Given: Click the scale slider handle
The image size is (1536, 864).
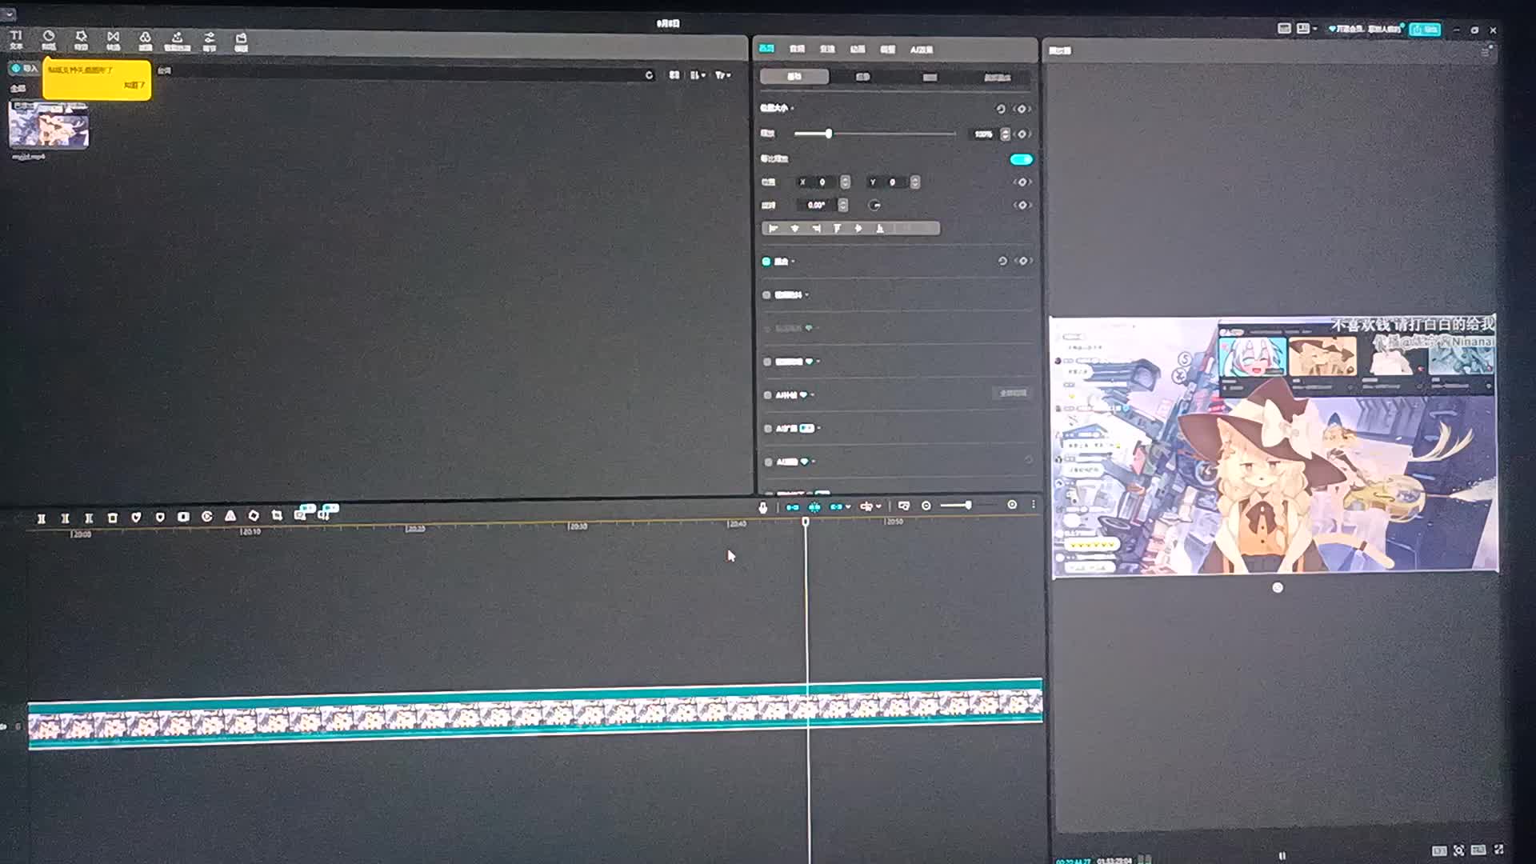Looking at the screenshot, I should 829,134.
